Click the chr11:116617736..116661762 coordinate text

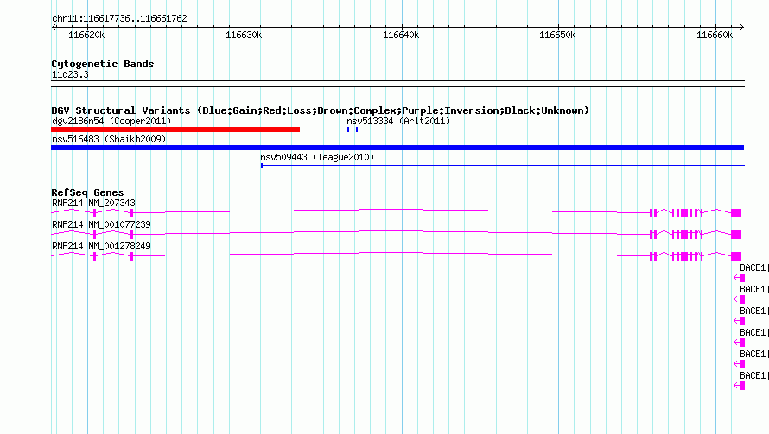119,18
